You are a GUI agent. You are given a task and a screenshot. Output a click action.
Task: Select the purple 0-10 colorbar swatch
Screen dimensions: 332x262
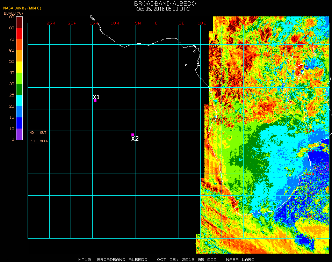[x=20, y=134]
